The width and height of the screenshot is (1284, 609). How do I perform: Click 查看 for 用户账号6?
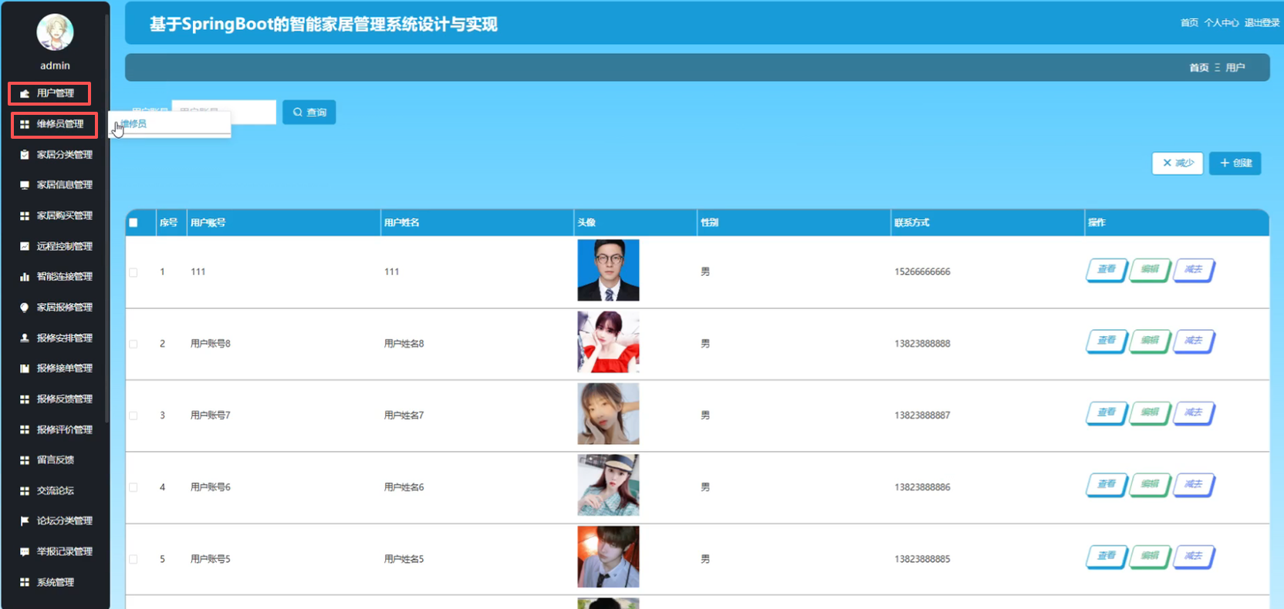(x=1107, y=484)
